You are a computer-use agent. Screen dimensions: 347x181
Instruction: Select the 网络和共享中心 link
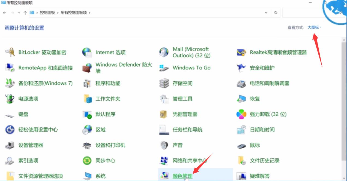(x=190, y=161)
